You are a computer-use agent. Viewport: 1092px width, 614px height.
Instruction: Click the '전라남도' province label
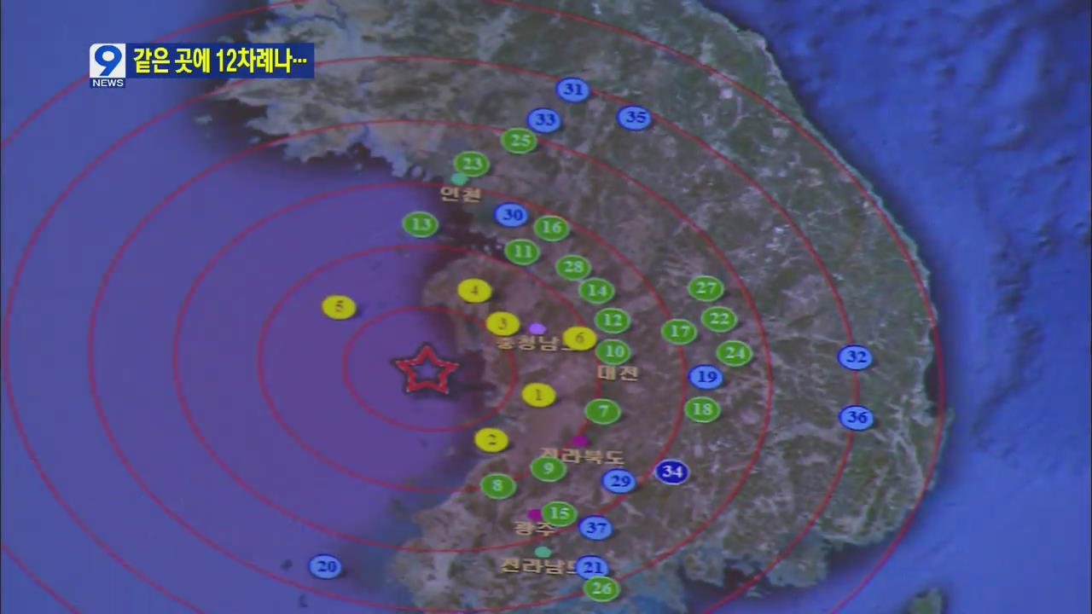coord(539,566)
